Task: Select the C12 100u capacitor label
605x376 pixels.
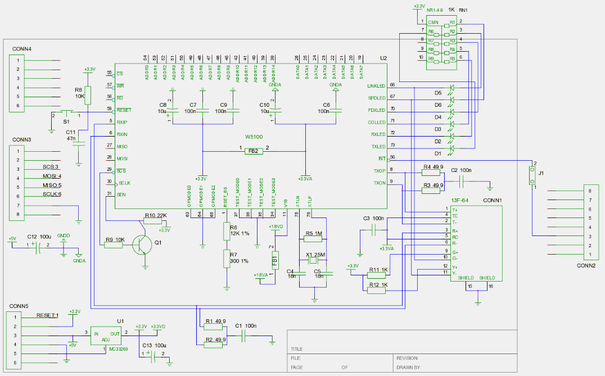Action: point(39,237)
